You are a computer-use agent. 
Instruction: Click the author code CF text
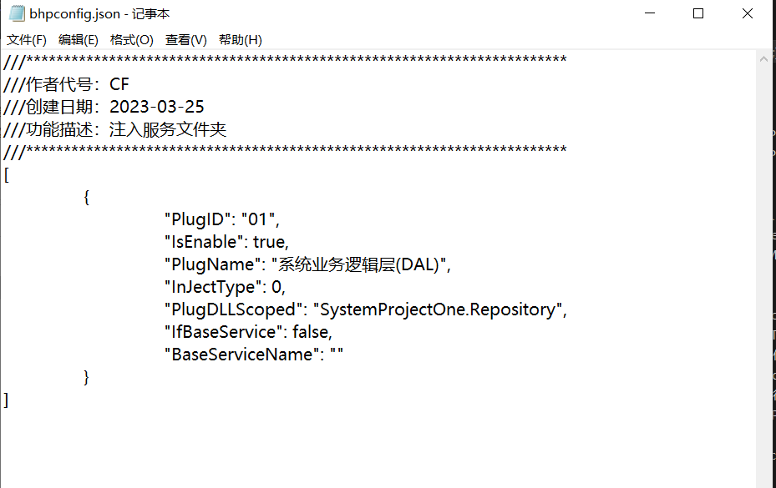pos(119,84)
